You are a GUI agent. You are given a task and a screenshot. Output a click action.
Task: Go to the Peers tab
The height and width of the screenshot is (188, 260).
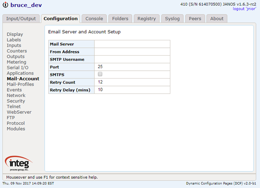tap(195, 19)
